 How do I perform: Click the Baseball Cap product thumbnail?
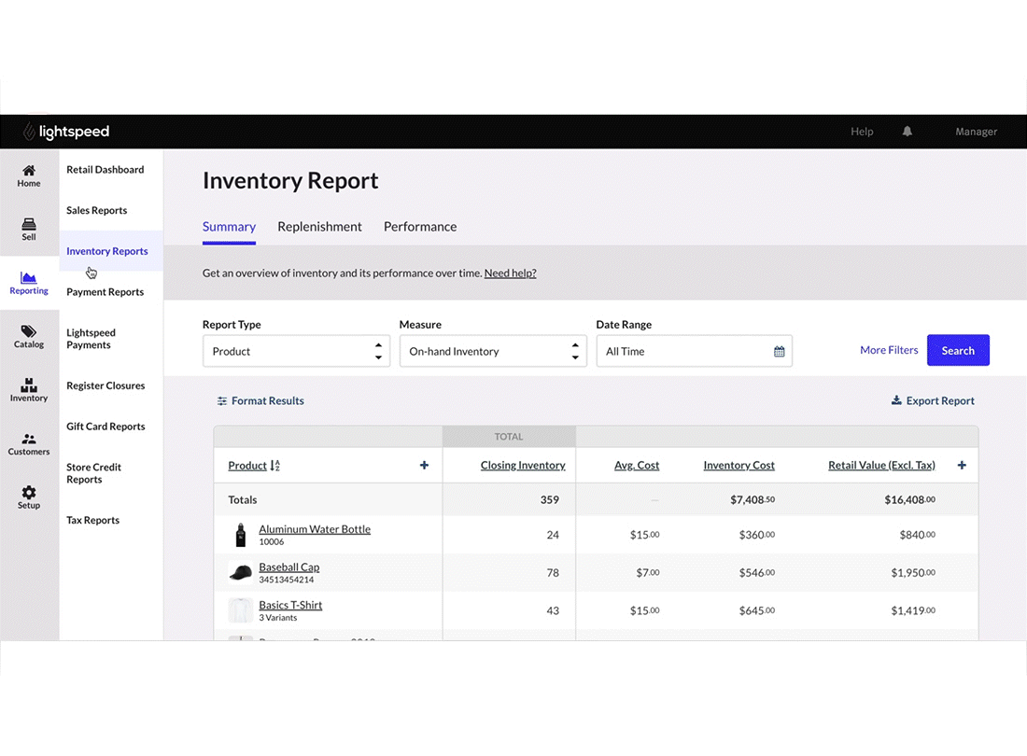240,573
